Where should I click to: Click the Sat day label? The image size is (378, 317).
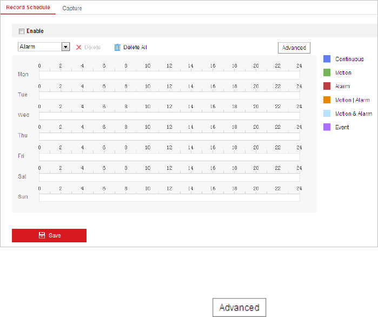[22, 176]
